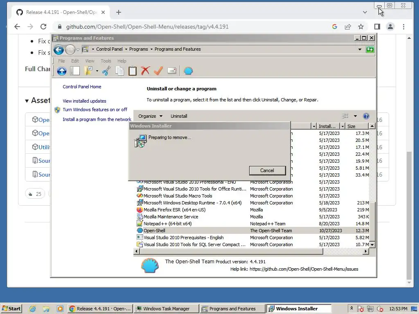
Task: Click the list scroll down arrow
Action: click(372, 244)
